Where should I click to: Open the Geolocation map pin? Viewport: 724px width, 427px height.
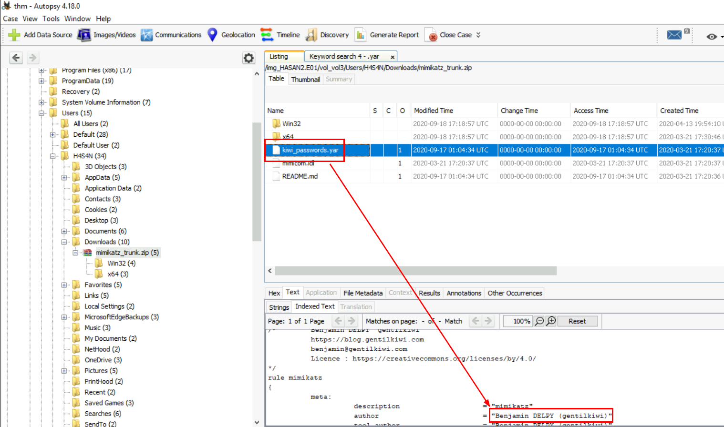coord(213,35)
